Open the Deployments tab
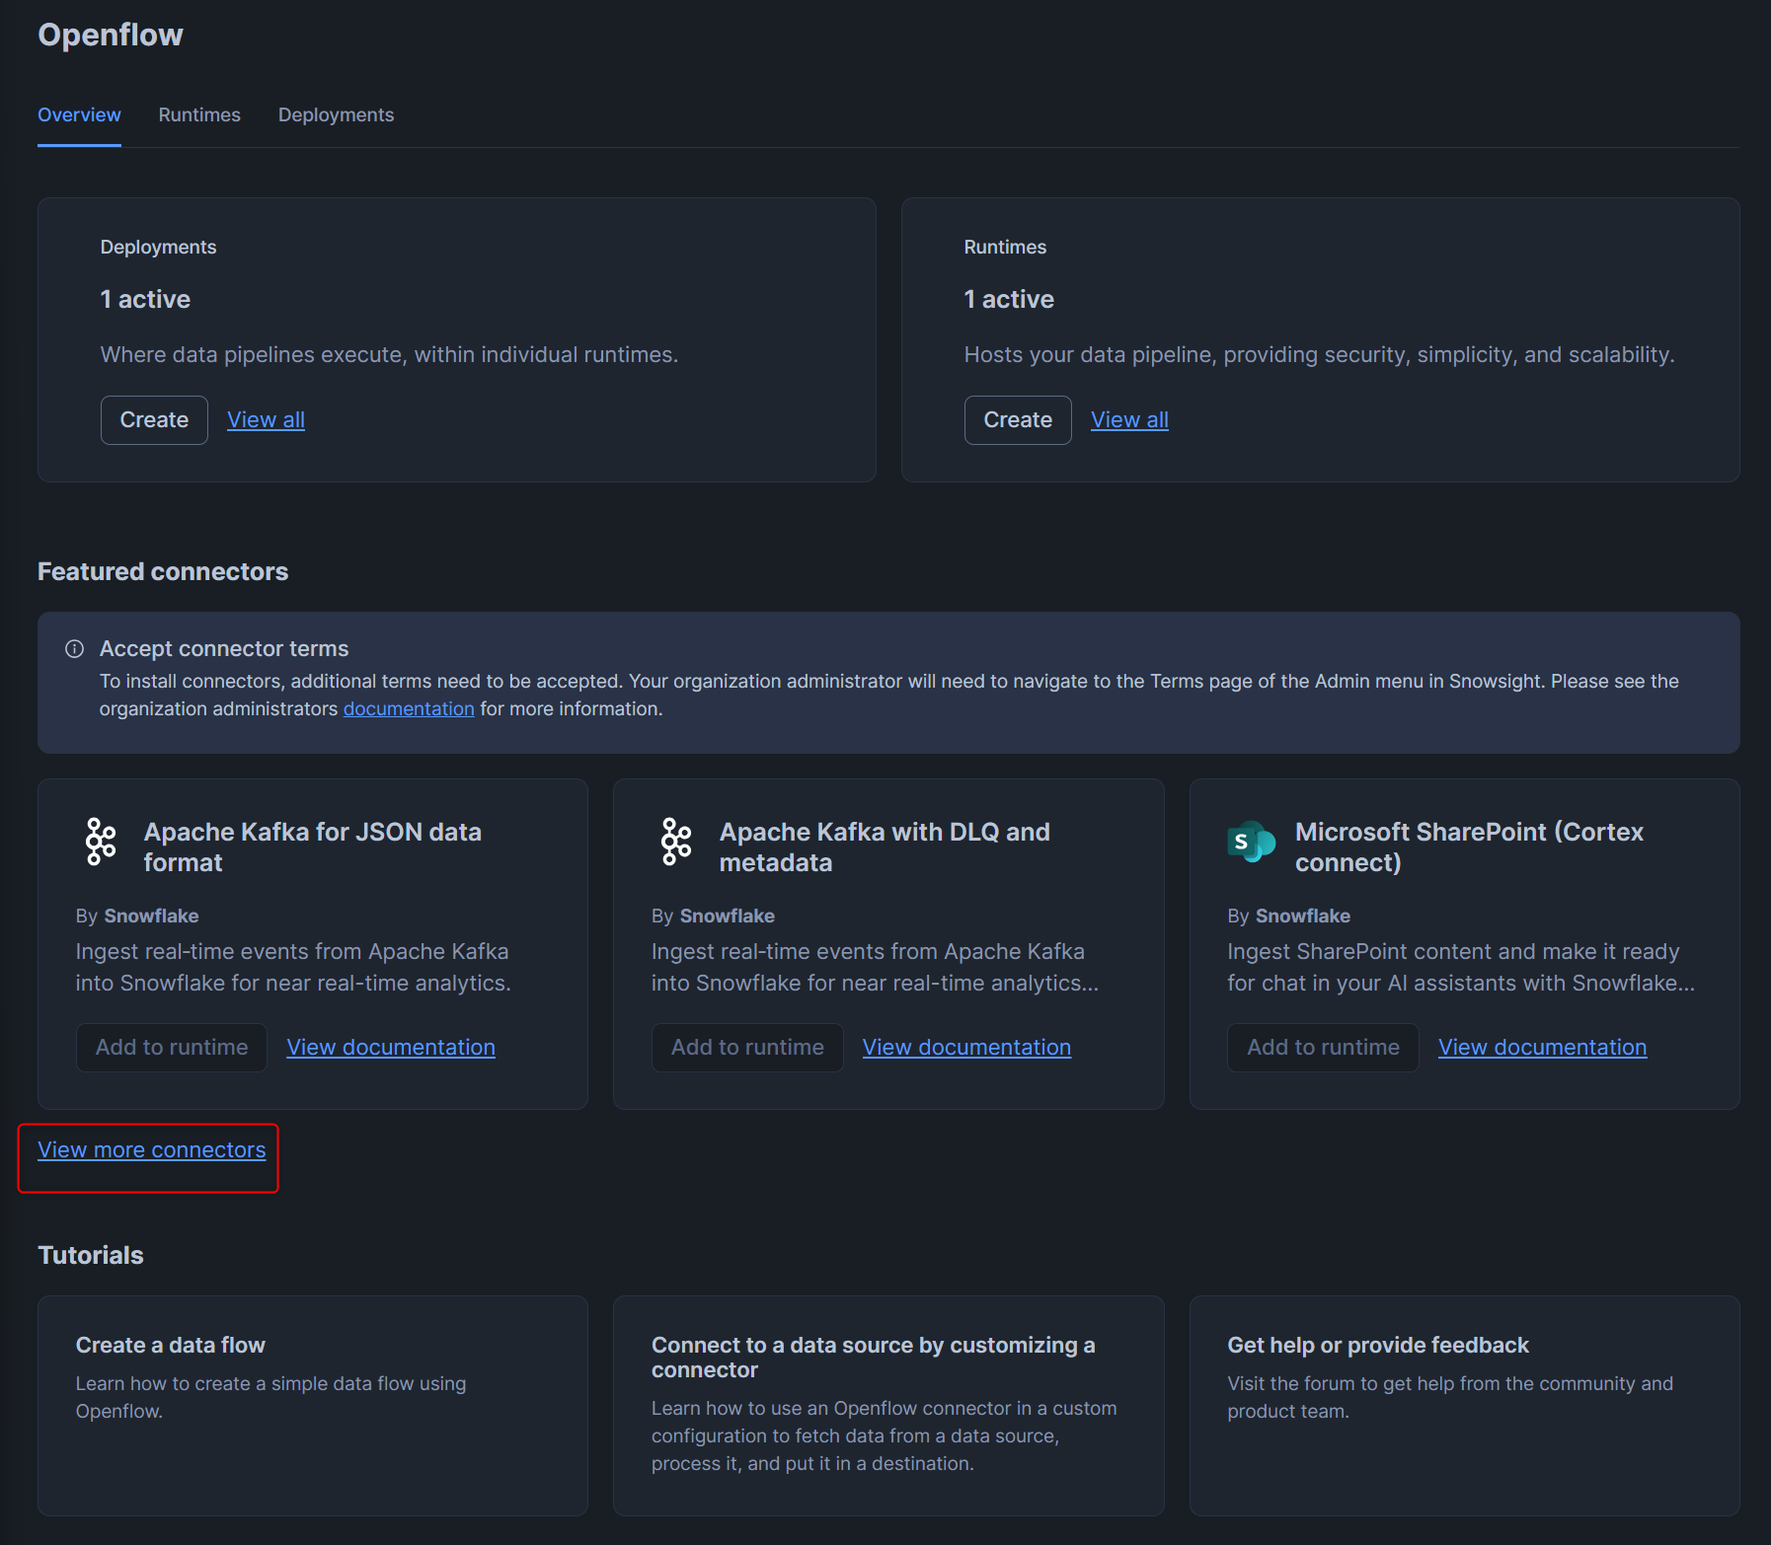The height and width of the screenshot is (1545, 1771). tap(336, 115)
